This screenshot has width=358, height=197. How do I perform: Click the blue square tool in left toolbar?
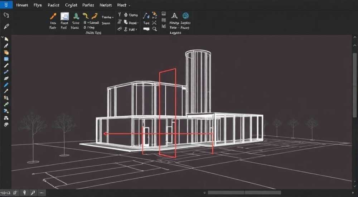(6, 59)
